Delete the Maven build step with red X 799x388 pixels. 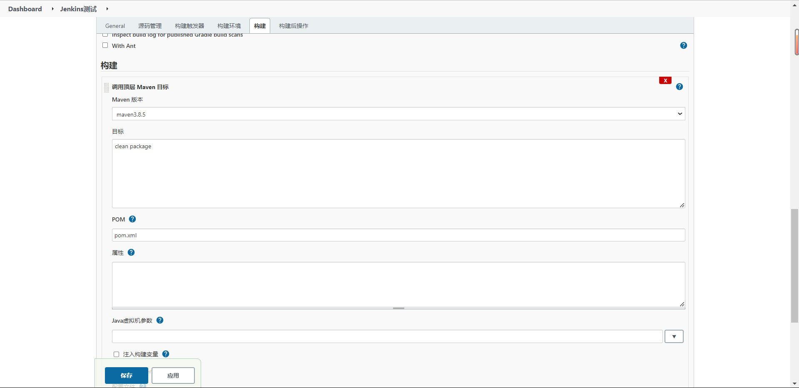(x=665, y=80)
